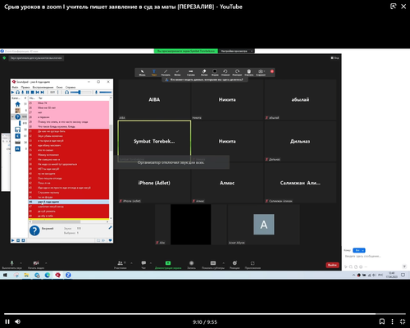
Task: Choose the Eraser annotation tool
Action: coord(204,72)
